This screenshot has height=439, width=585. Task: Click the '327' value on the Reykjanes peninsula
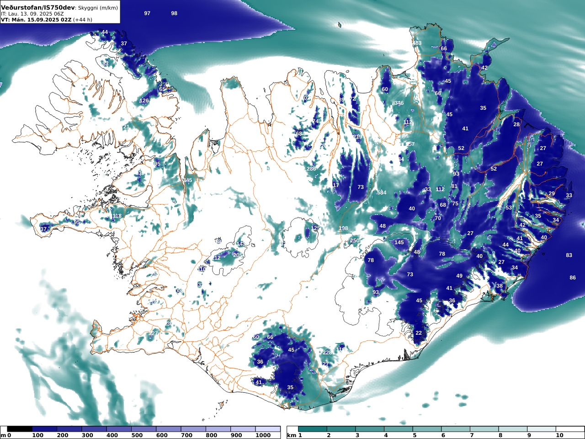click(x=153, y=333)
